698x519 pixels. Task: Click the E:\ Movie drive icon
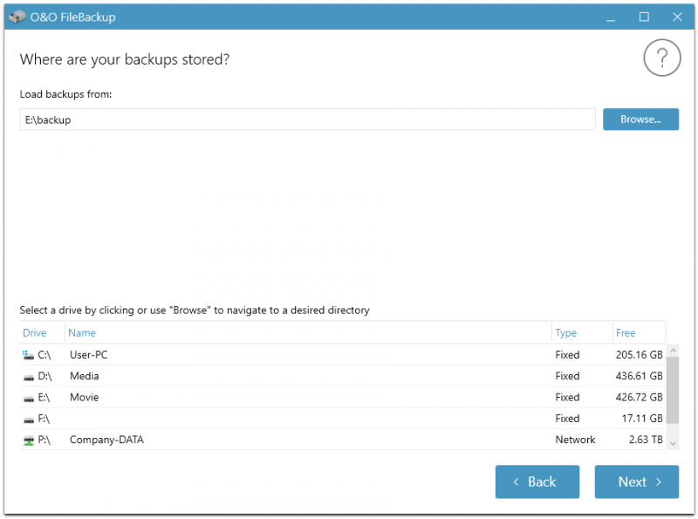coord(29,399)
